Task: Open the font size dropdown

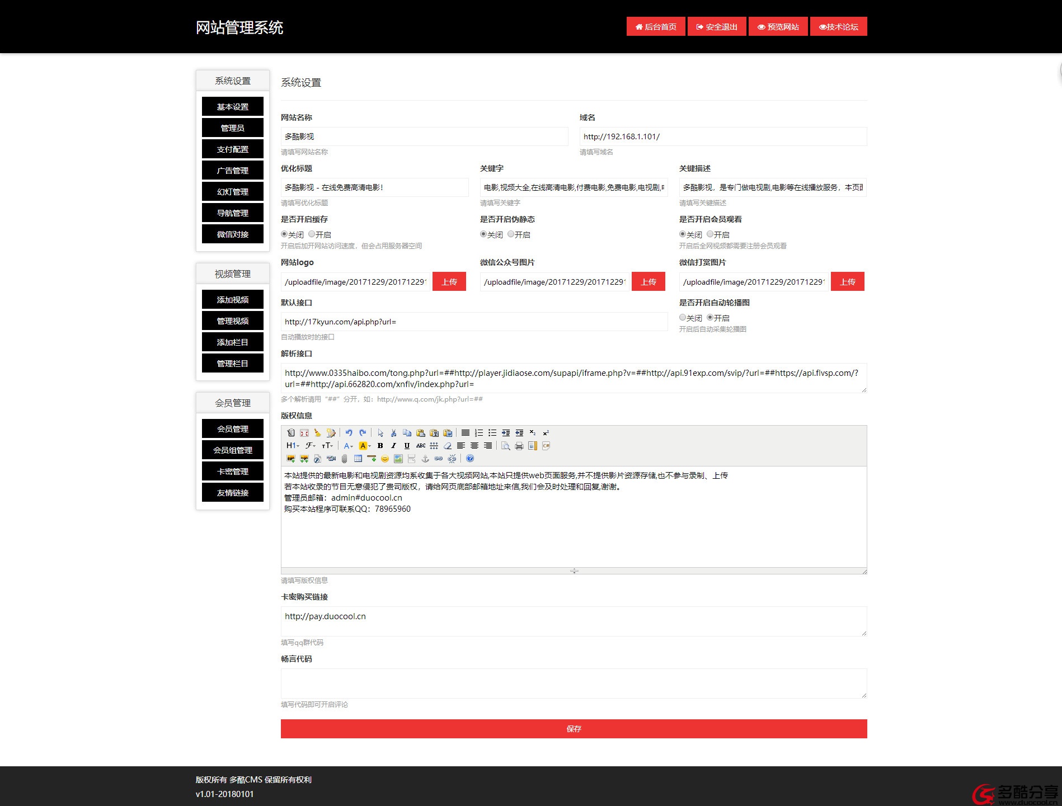Action: point(327,446)
